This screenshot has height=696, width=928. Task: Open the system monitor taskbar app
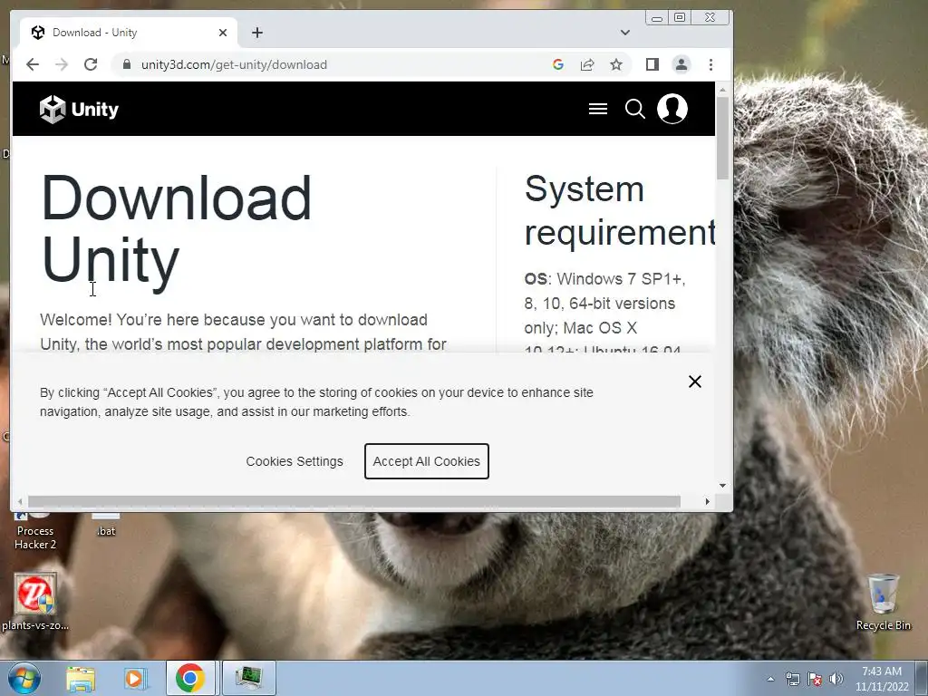(x=248, y=678)
